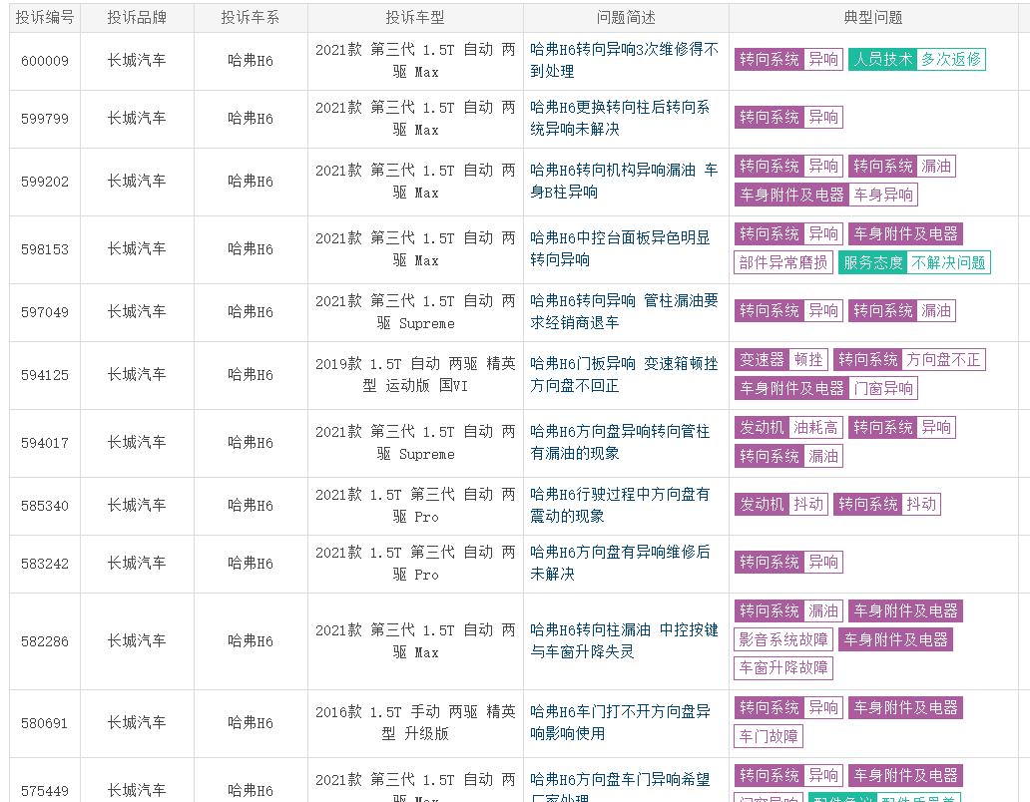Select complaint number 597049

(45, 312)
